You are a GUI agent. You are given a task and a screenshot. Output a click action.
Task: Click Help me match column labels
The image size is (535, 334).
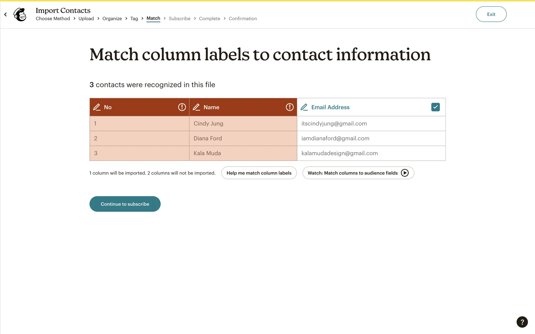coord(259,173)
